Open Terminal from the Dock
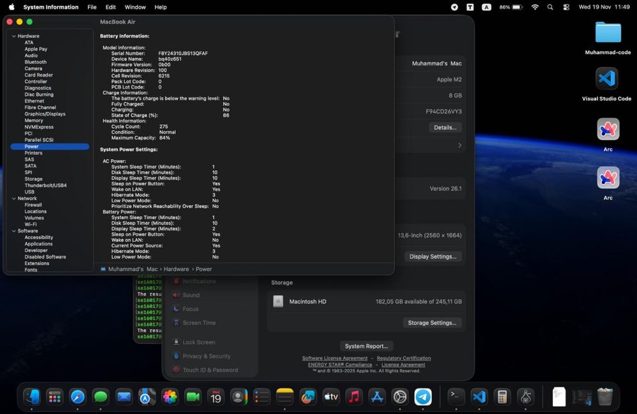This screenshot has height=414, width=637. click(x=456, y=397)
